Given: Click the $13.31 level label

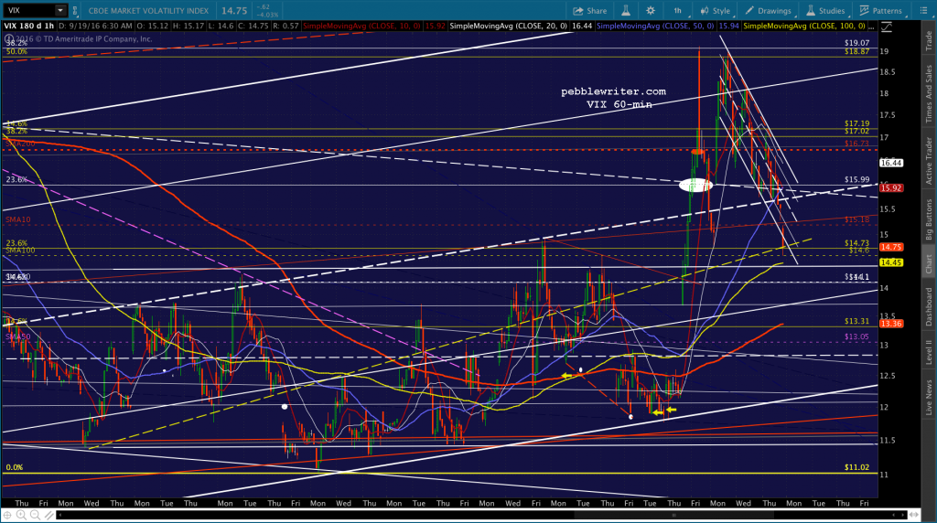Looking at the screenshot, I should point(856,321).
